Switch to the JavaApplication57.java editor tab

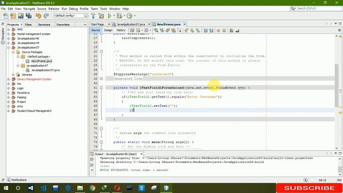(x=131, y=24)
